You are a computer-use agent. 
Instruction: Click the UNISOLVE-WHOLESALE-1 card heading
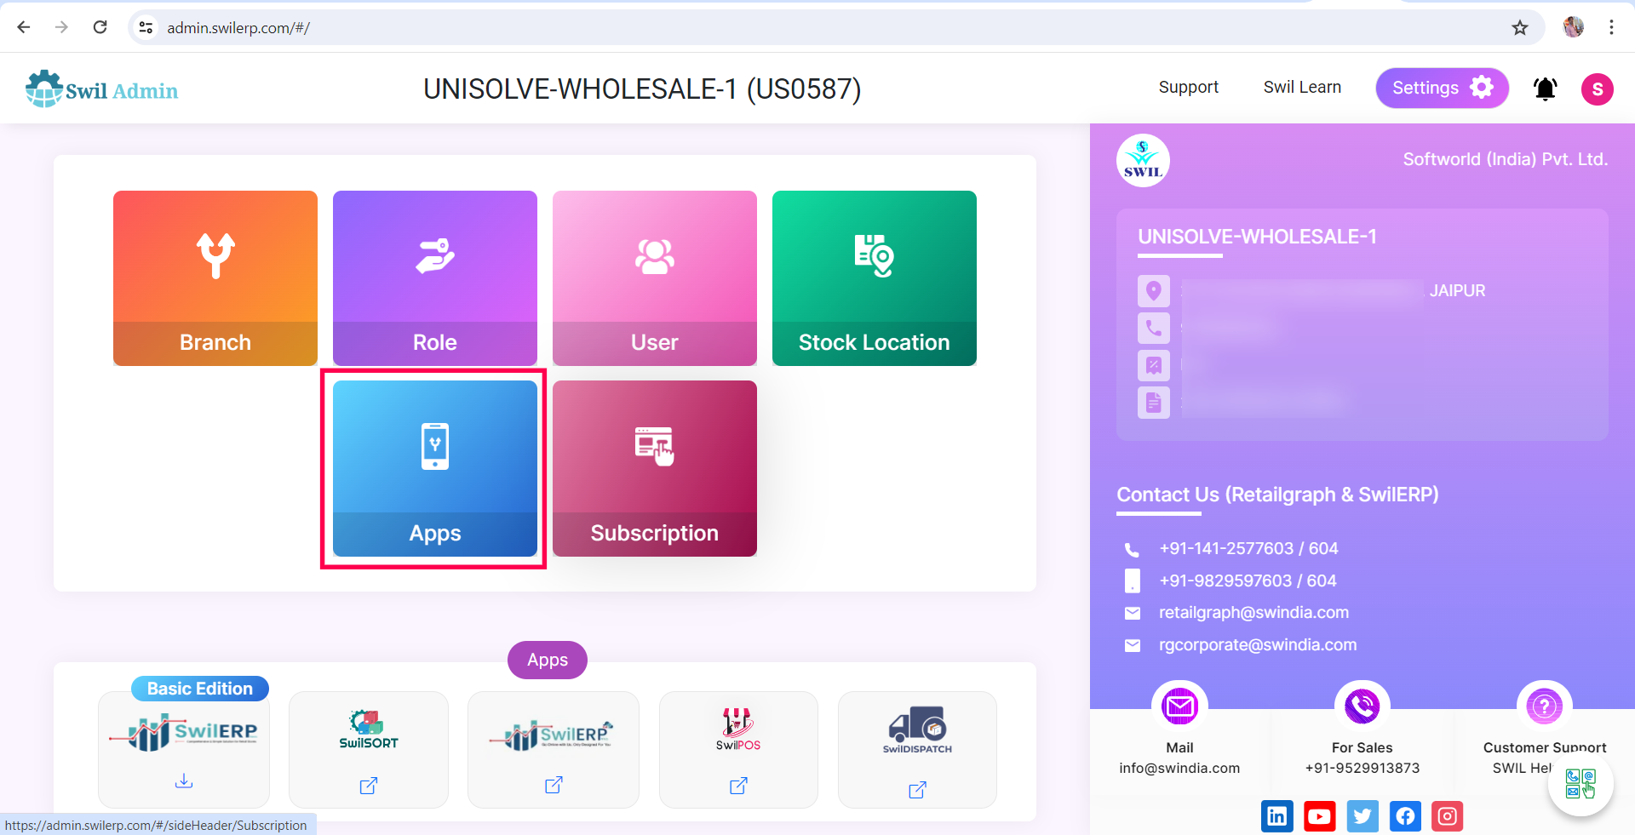coord(1257,237)
